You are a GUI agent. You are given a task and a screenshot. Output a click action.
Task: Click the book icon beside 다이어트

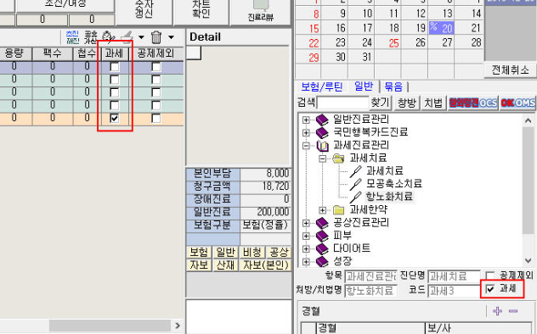coord(322,248)
